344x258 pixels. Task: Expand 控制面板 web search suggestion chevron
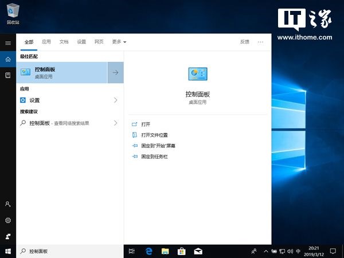coord(116,123)
